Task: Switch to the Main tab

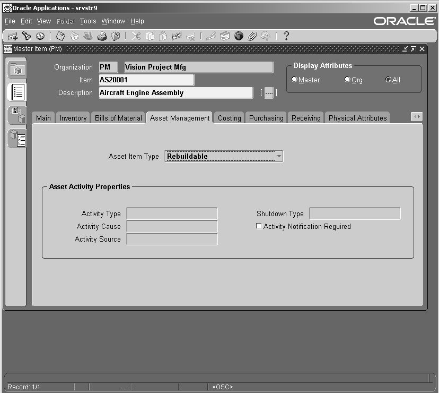Action: [43, 118]
